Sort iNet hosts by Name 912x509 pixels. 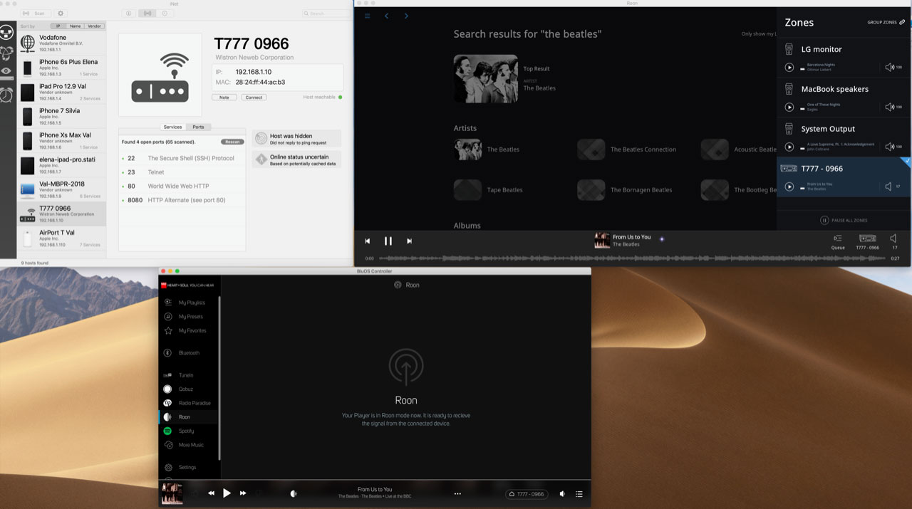pos(75,26)
